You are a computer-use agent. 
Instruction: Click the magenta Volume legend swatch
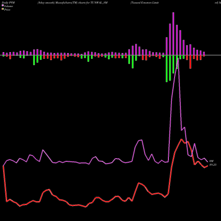pyautogui.click(x=3, y=6)
